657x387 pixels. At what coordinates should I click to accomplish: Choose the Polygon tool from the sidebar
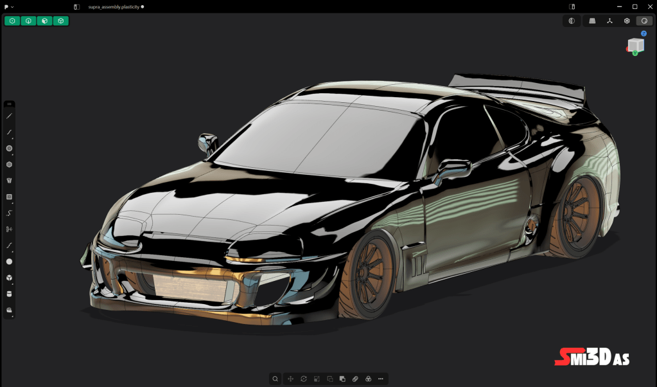(x=8, y=165)
